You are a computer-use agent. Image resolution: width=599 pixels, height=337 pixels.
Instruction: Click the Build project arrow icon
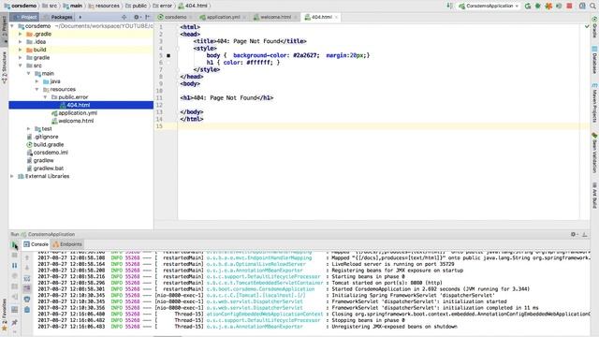click(450, 6)
